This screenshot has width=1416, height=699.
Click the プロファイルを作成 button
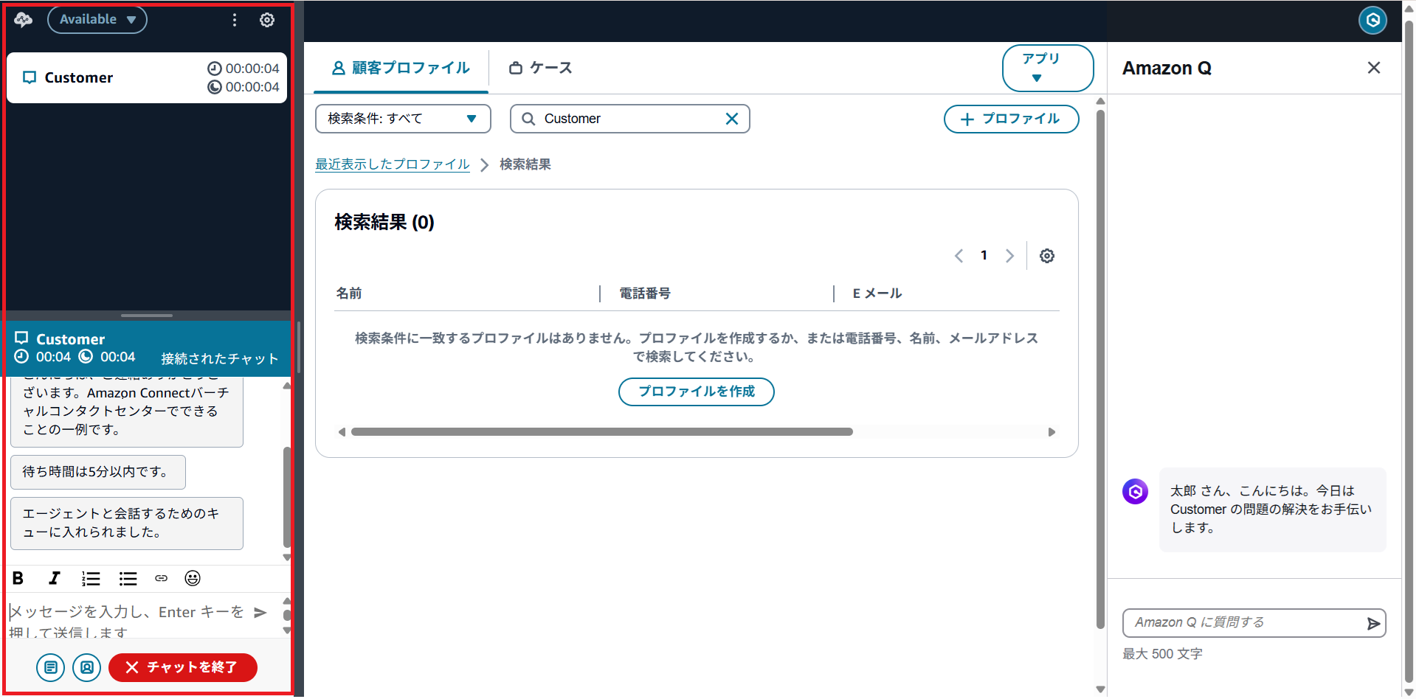pos(697,392)
